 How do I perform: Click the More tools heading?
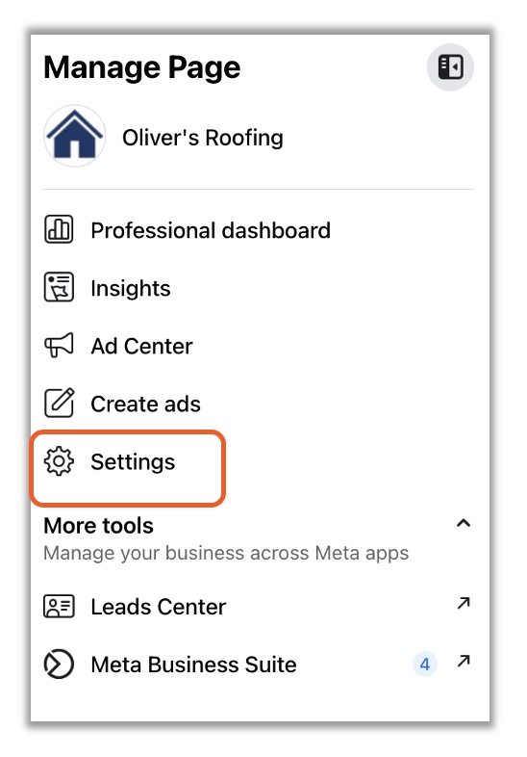tap(98, 525)
